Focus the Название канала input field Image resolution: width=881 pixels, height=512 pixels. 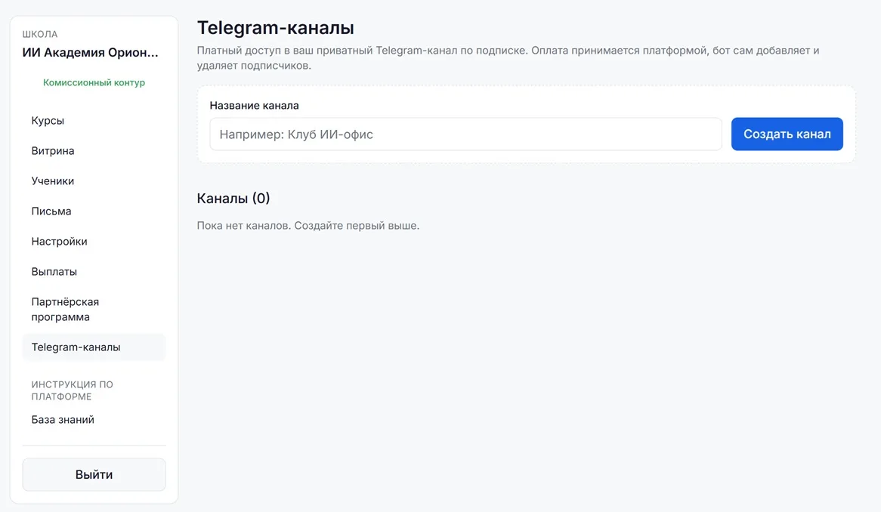coord(465,134)
